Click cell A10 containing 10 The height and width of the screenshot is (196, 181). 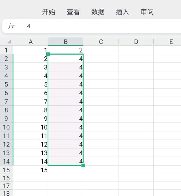pyautogui.click(x=30, y=127)
